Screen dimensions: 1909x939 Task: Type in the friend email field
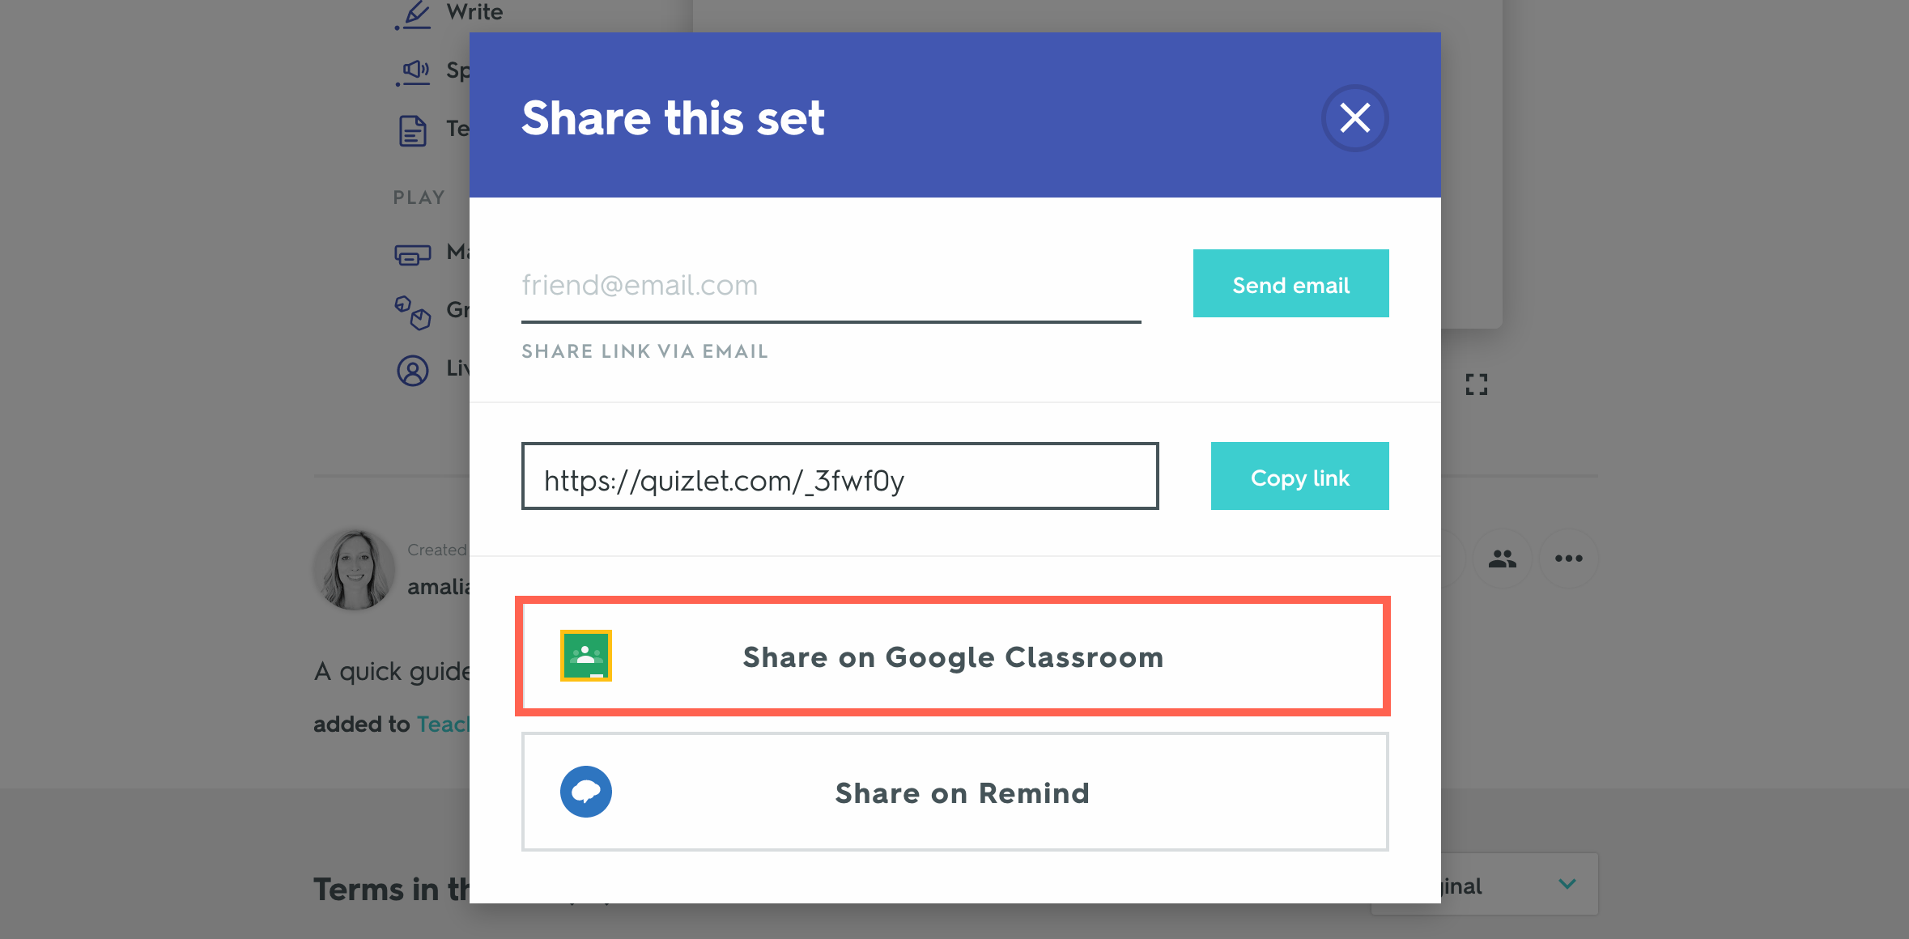pyautogui.click(x=831, y=286)
